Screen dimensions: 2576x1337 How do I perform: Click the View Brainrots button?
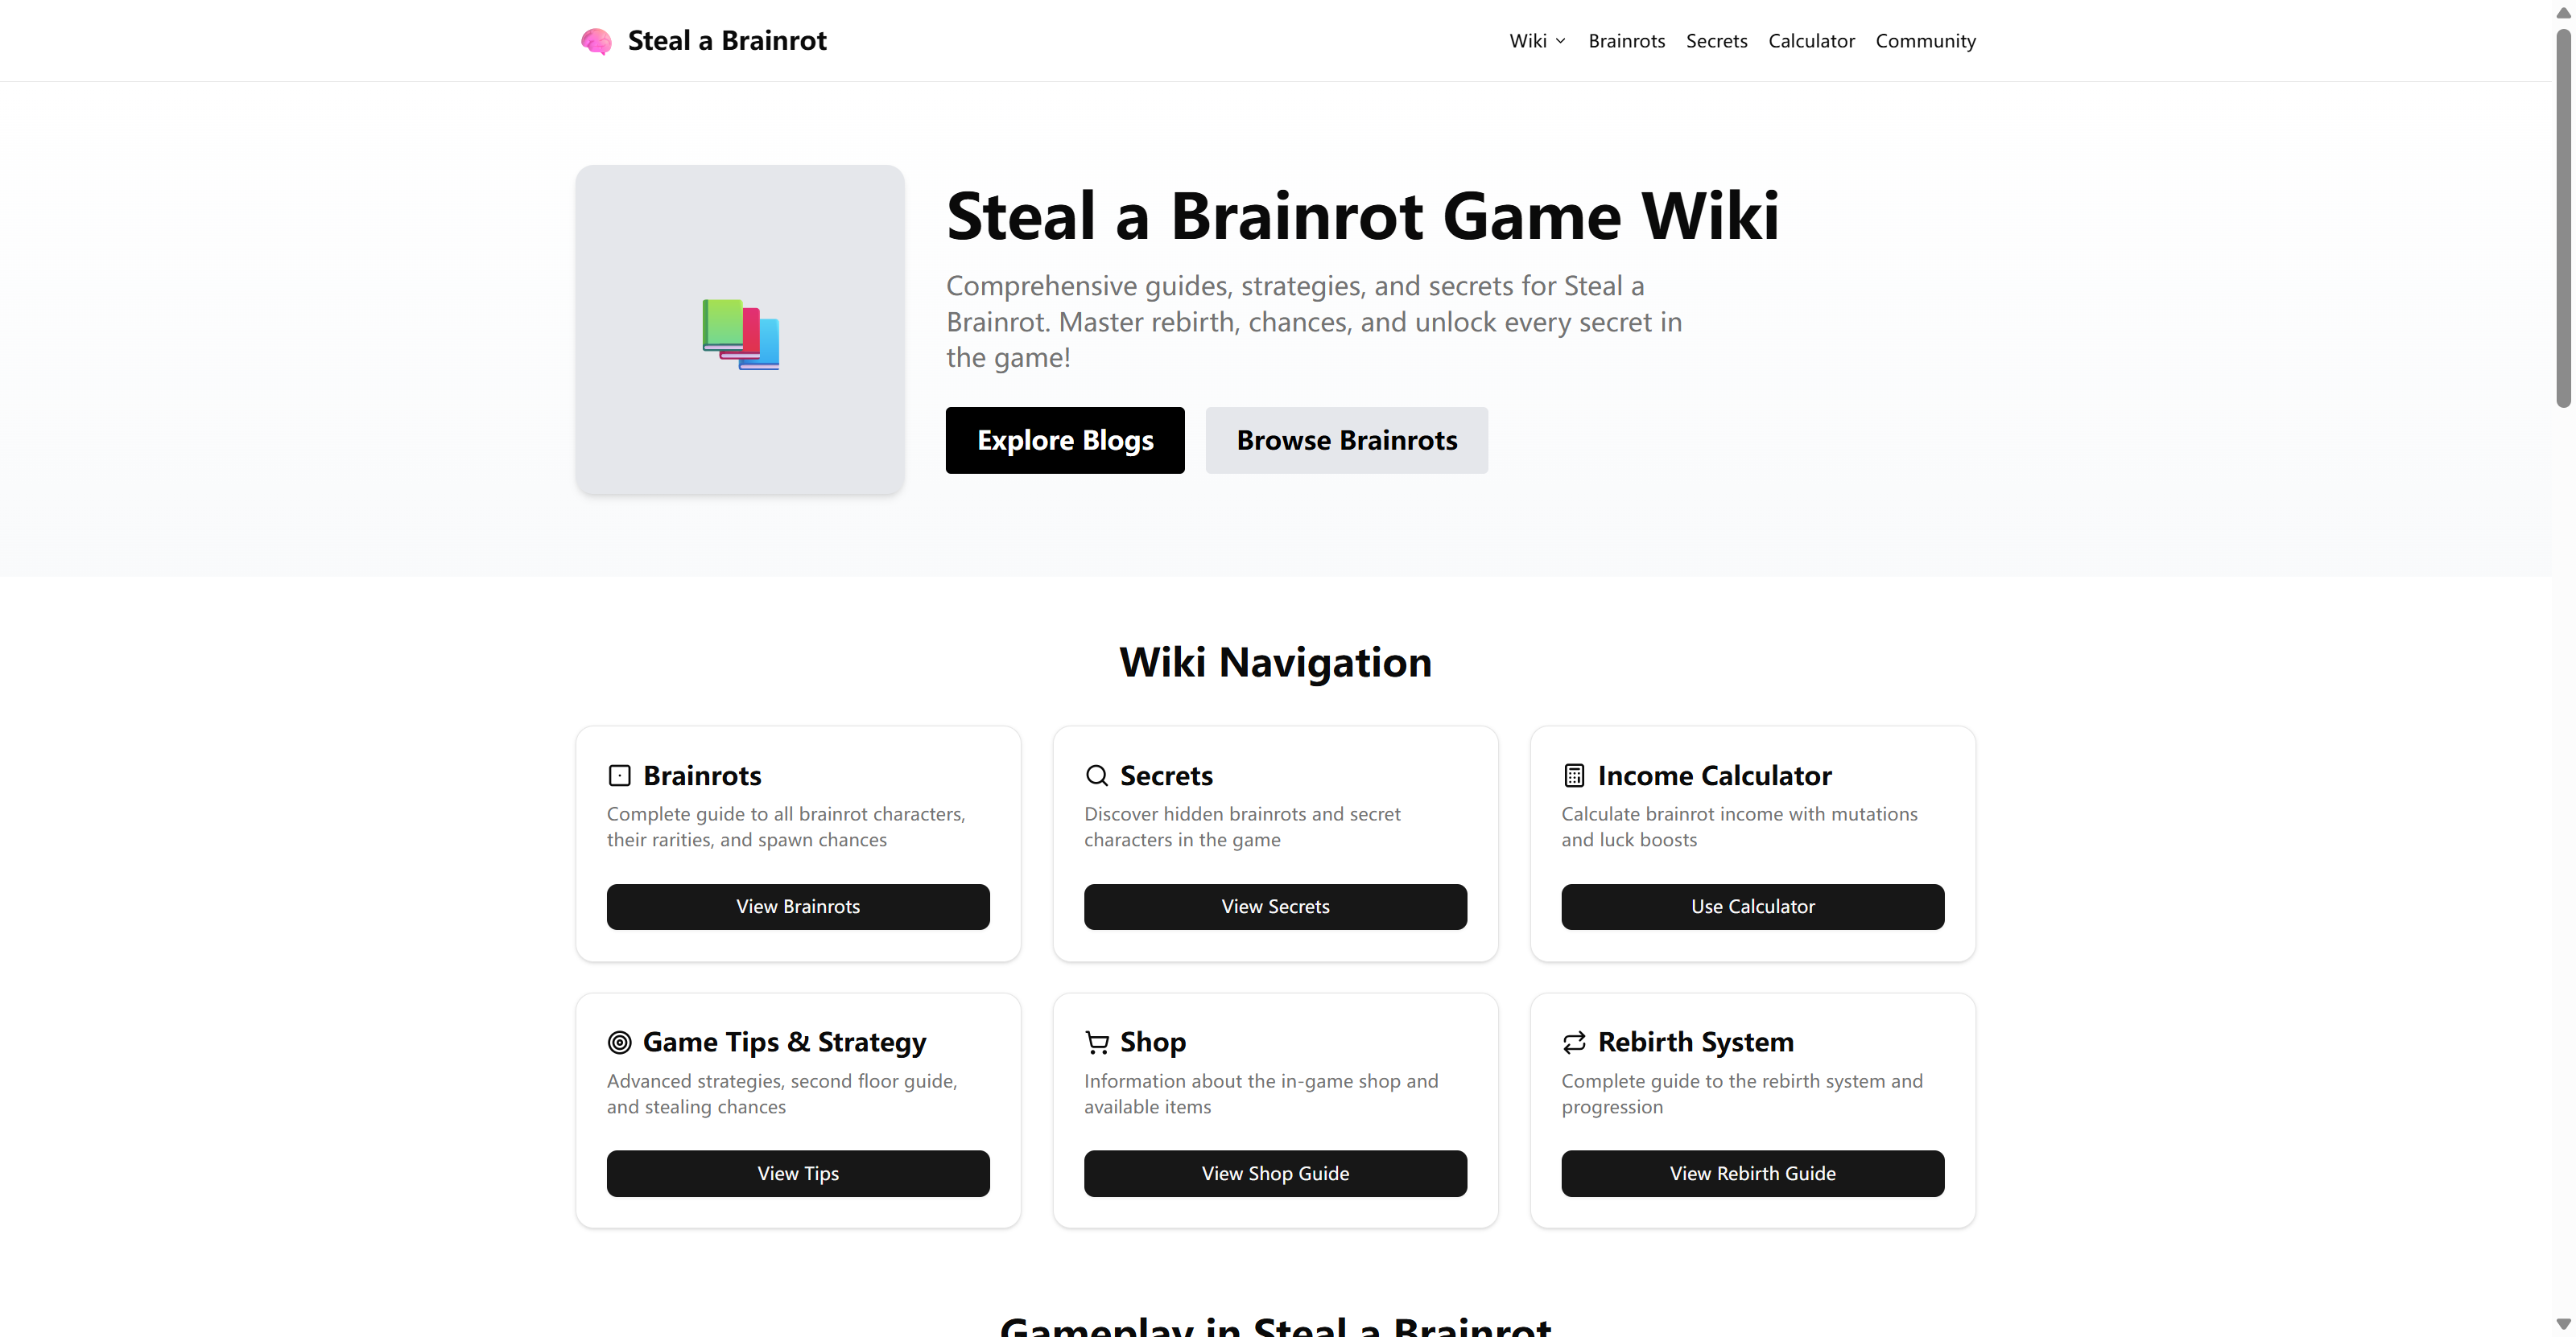pos(797,907)
